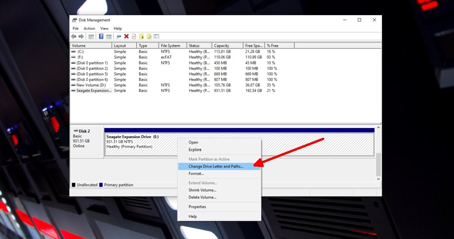Screen dimensions: 454x239
Task: Click the scroll down arrow in disk pane
Action: point(378,179)
